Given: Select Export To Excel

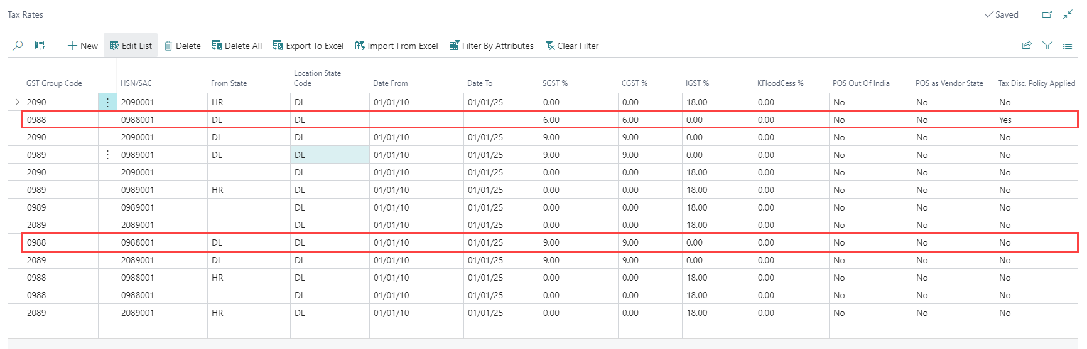Looking at the screenshot, I should click(308, 46).
